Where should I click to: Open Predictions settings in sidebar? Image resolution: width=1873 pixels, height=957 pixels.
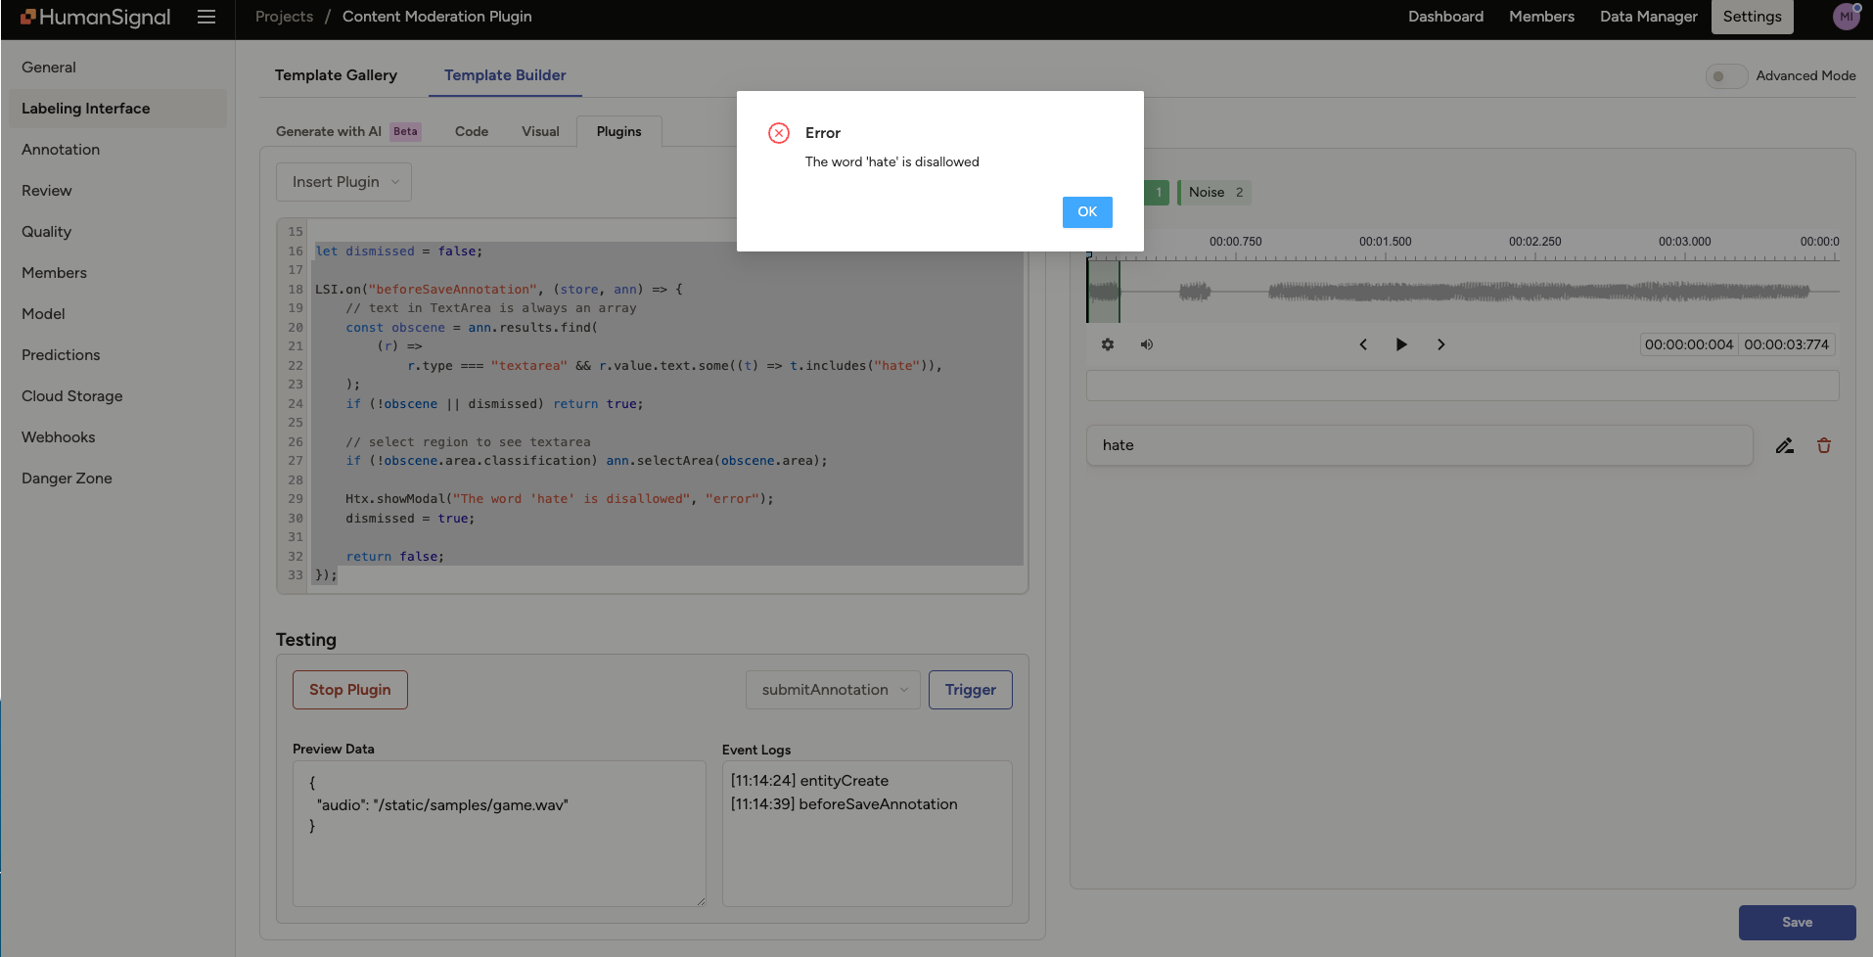coord(117,355)
